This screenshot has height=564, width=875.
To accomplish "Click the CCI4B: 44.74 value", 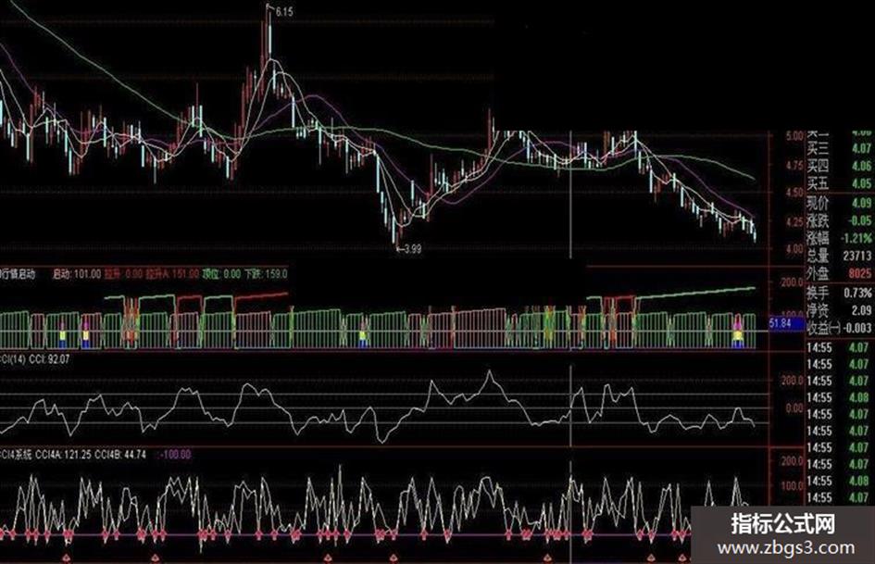I will point(120,455).
